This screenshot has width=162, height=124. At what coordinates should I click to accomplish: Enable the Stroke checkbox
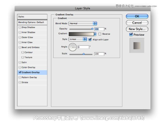[20, 82]
